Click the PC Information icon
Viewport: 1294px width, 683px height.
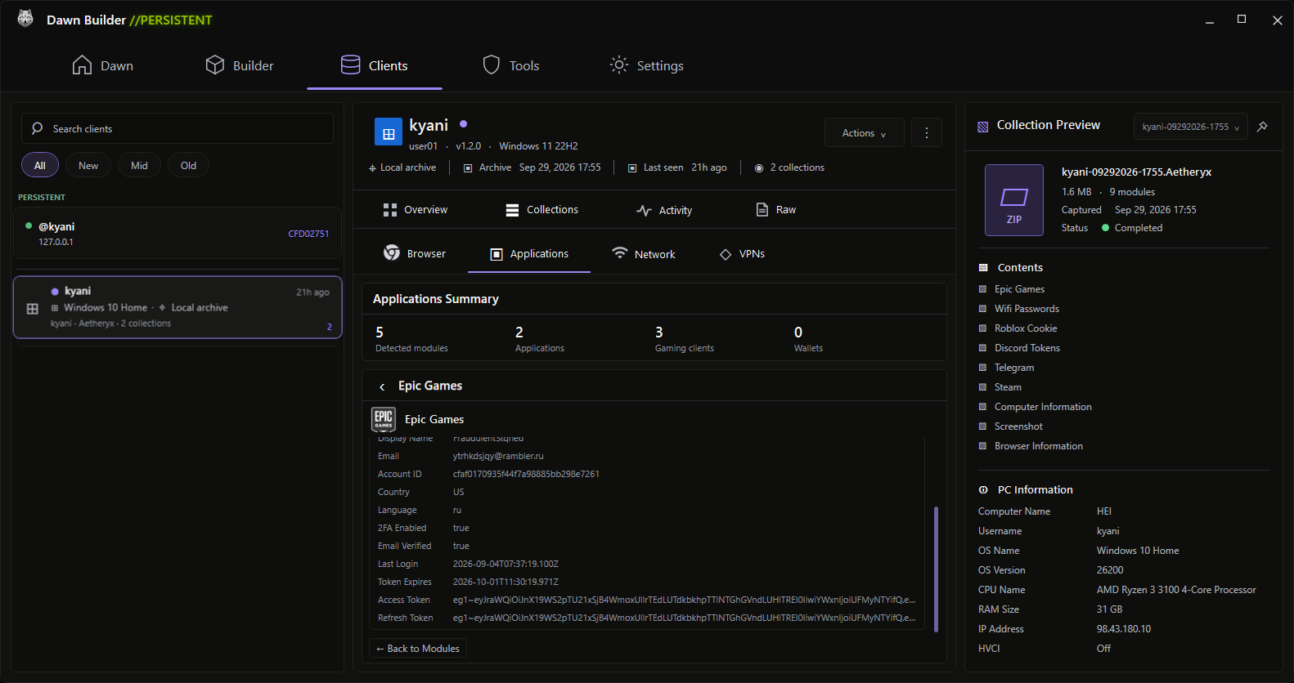click(x=983, y=490)
